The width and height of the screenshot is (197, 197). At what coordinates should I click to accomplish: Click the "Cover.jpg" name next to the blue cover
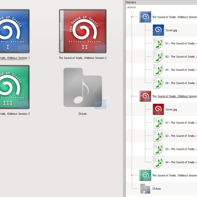[171, 30]
